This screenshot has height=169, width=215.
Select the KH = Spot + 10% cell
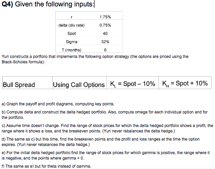click(185, 83)
